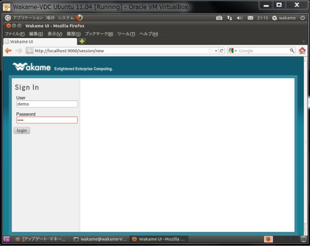Click the keyboard indicator icon
Screen dimensions: 310x246
coord(219,18)
